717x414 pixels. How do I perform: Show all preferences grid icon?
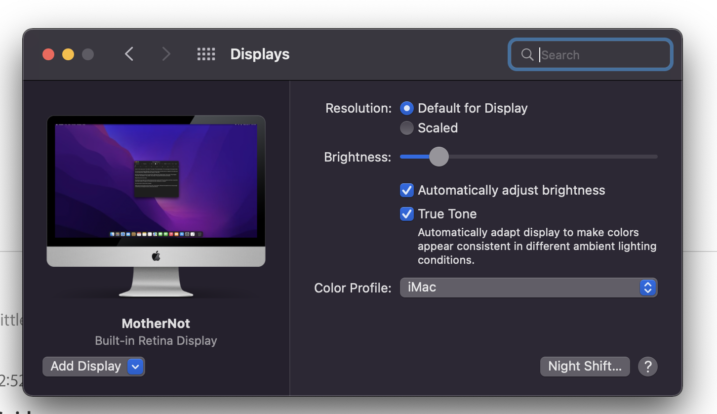[206, 54]
